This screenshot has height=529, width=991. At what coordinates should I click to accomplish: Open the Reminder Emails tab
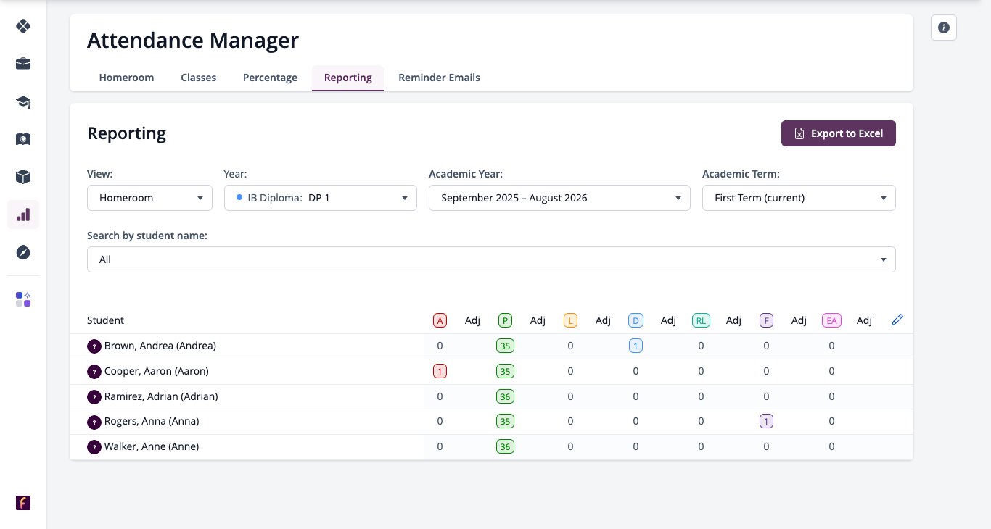pos(439,78)
